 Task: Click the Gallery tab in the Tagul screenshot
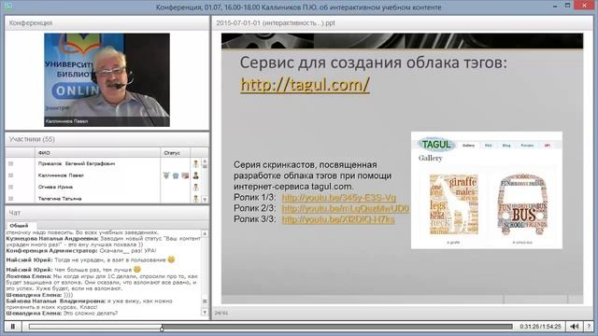click(468, 146)
